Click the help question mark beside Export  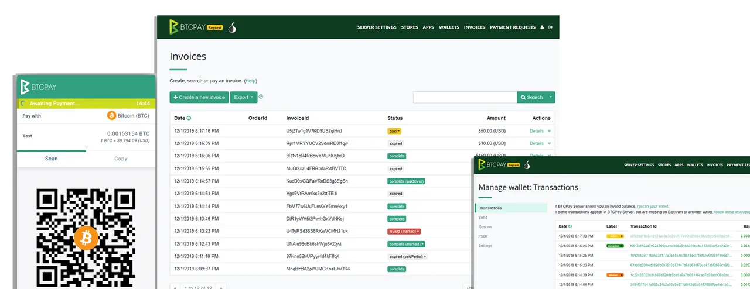pyautogui.click(x=261, y=97)
